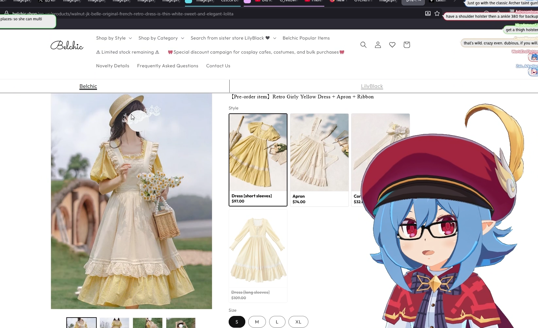
Task: Select the Apron style option
Action: [x=319, y=160]
